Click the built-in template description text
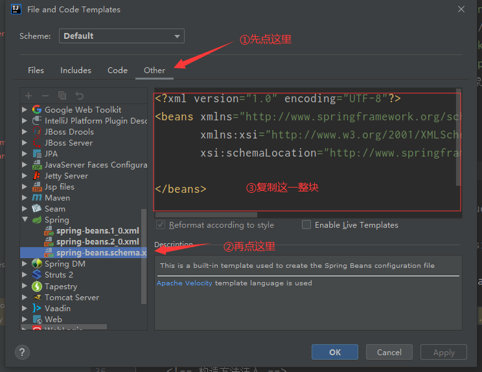The width and height of the screenshot is (482, 372). click(297, 265)
